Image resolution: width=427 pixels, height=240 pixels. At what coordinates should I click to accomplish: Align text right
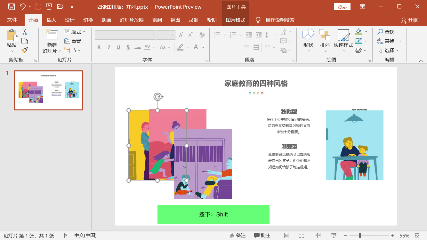pyautogui.click(x=236, y=47)
